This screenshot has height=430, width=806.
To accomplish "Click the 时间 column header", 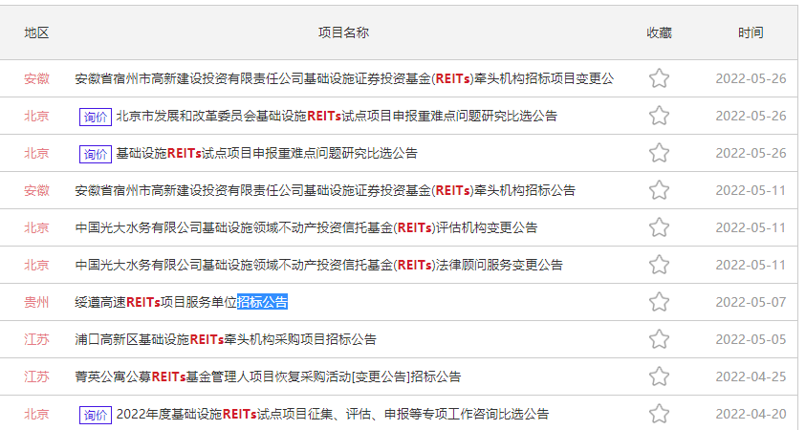I will [x=751, y=32].
